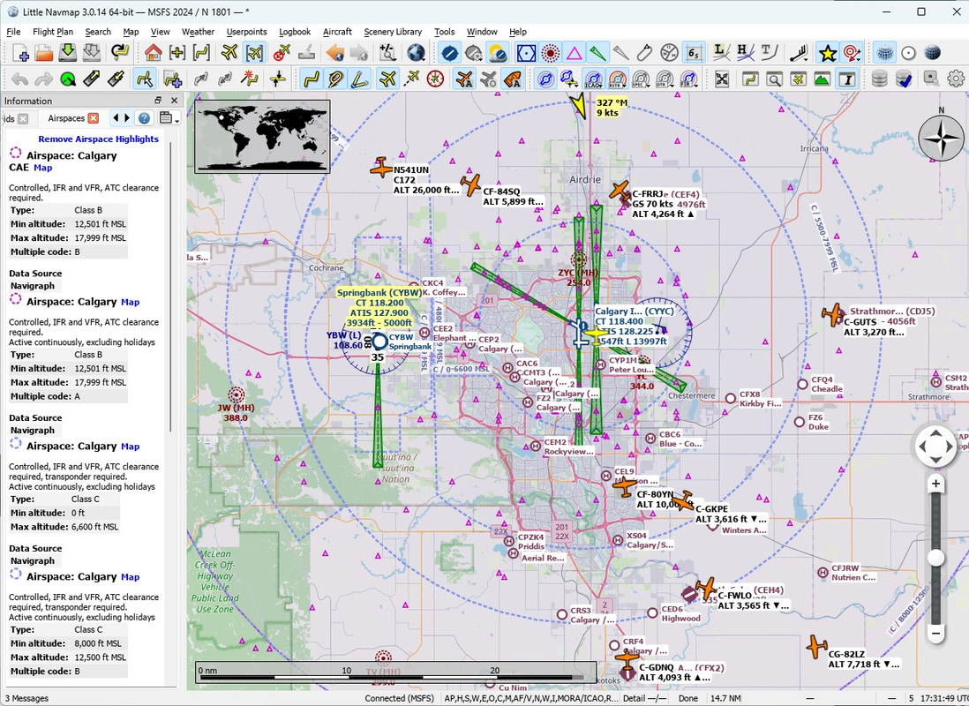Open the flight plan dock window
Viewport: 969px width, 706px height.
[750, 79]
